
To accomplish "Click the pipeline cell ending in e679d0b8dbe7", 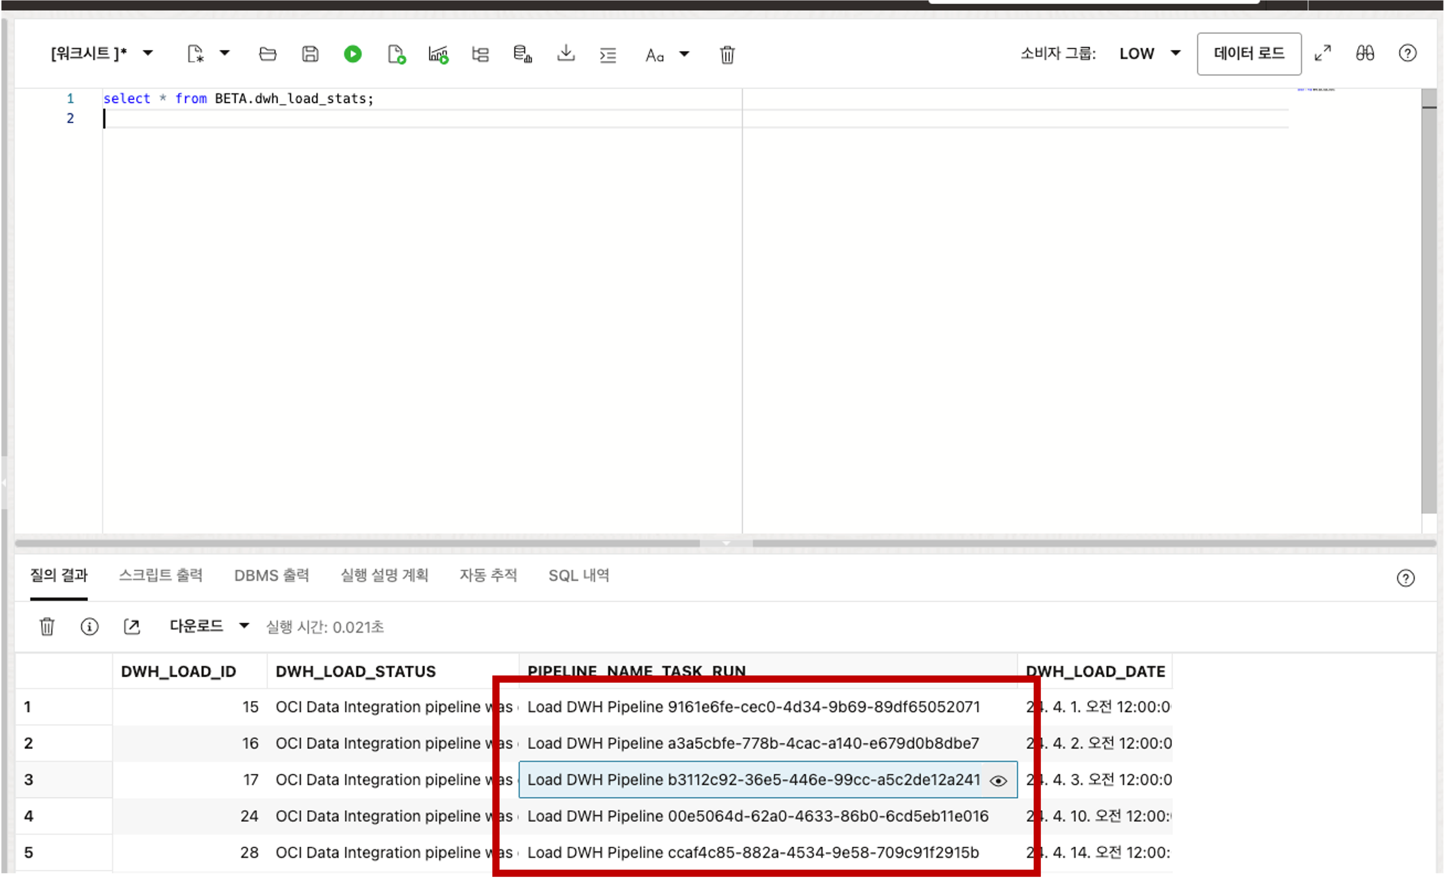I will point(767,743).
